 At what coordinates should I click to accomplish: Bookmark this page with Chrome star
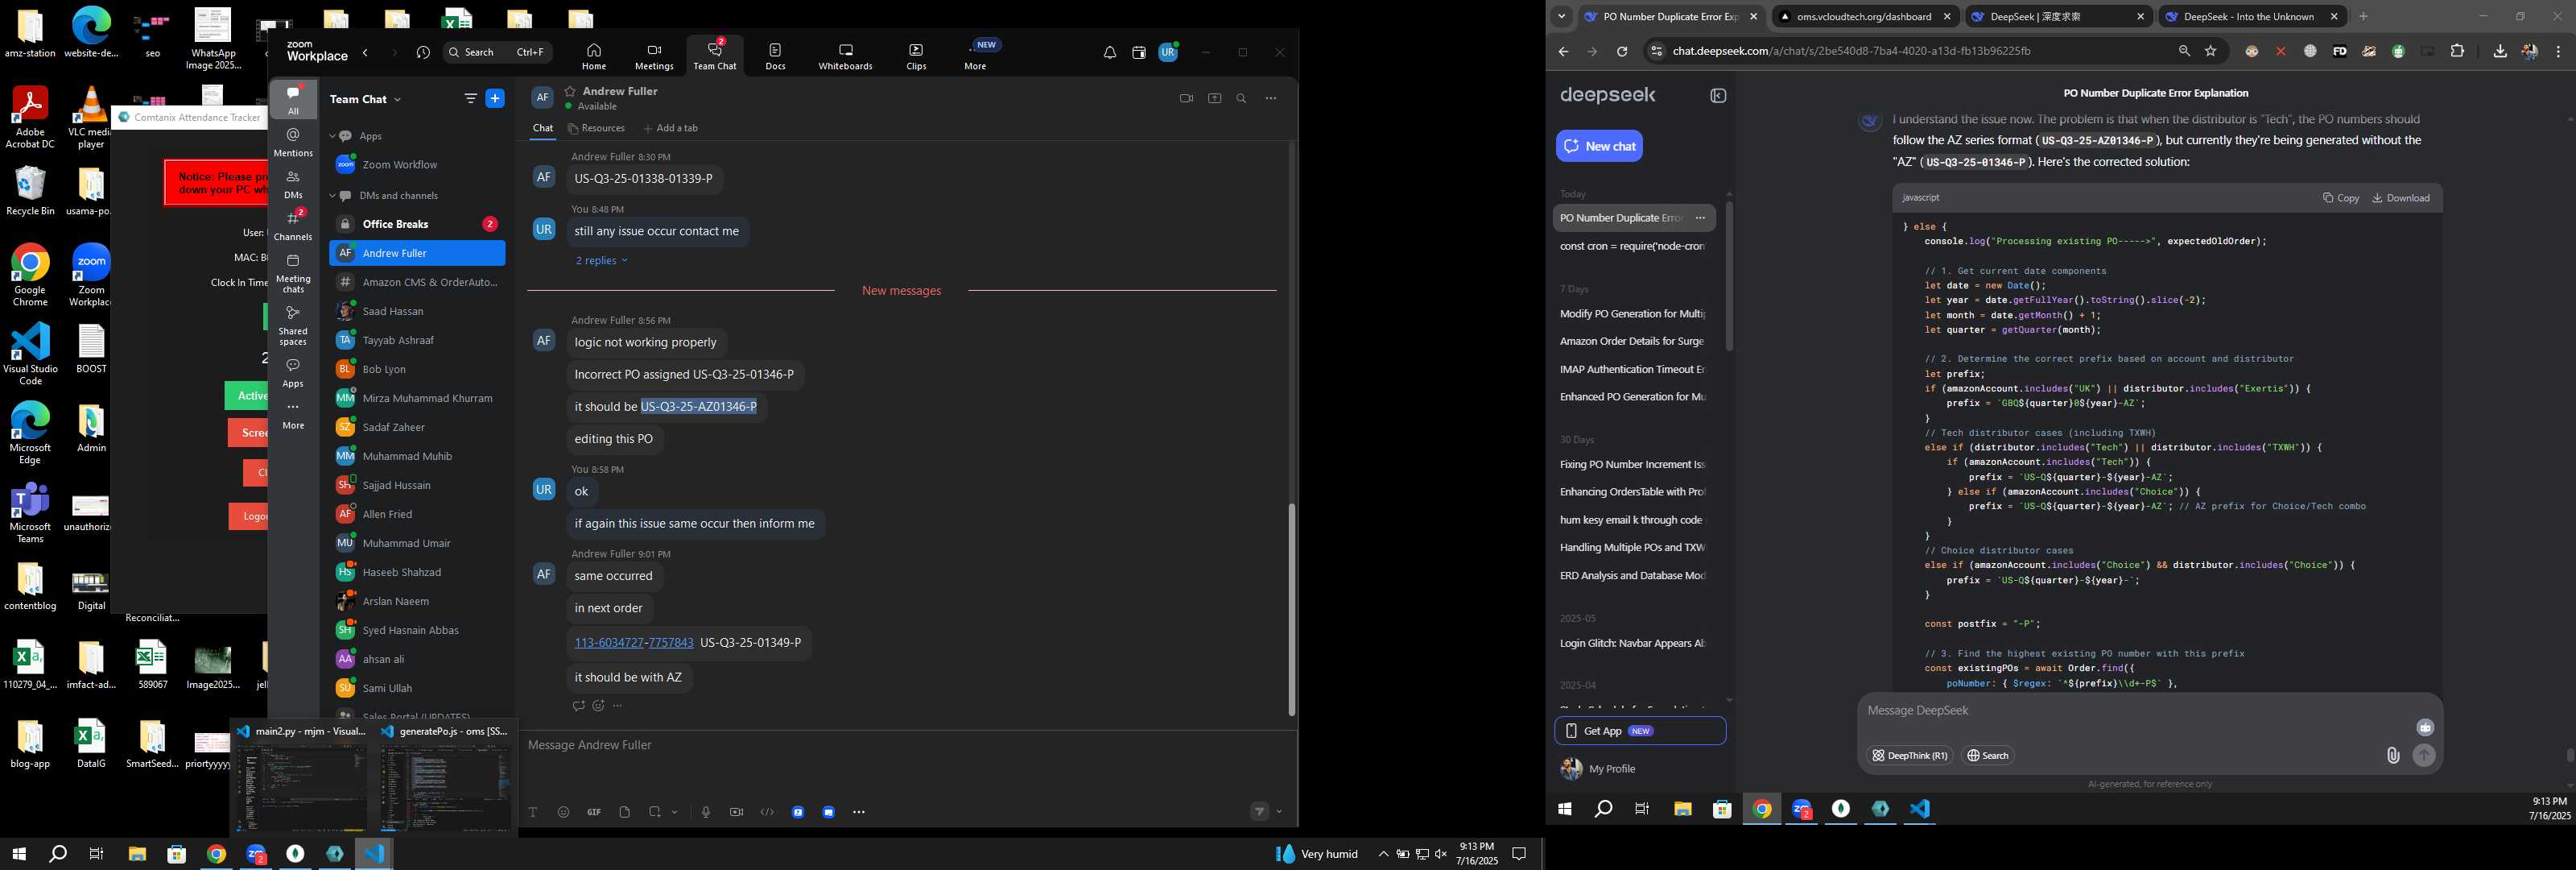(2211, 51)
